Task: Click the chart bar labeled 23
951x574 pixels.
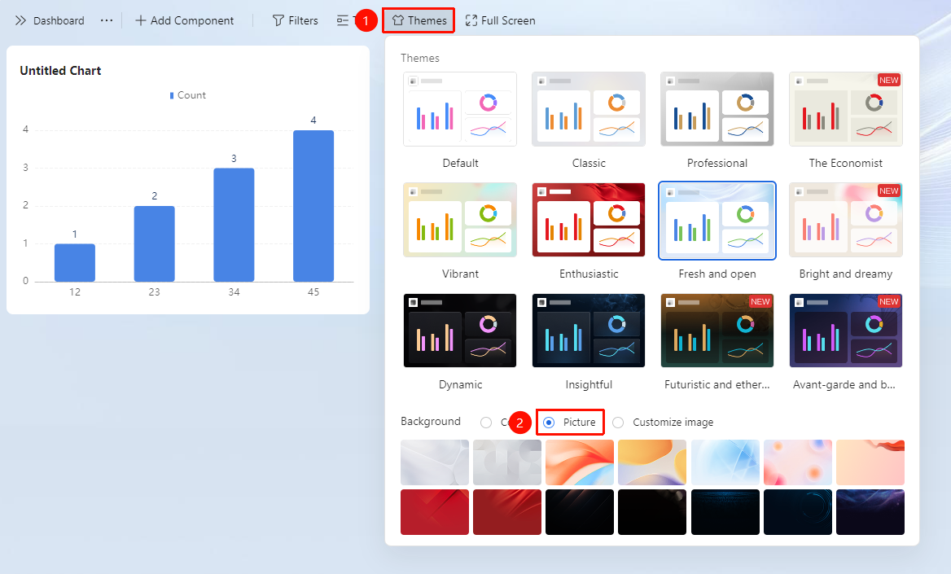Action: 154,244
